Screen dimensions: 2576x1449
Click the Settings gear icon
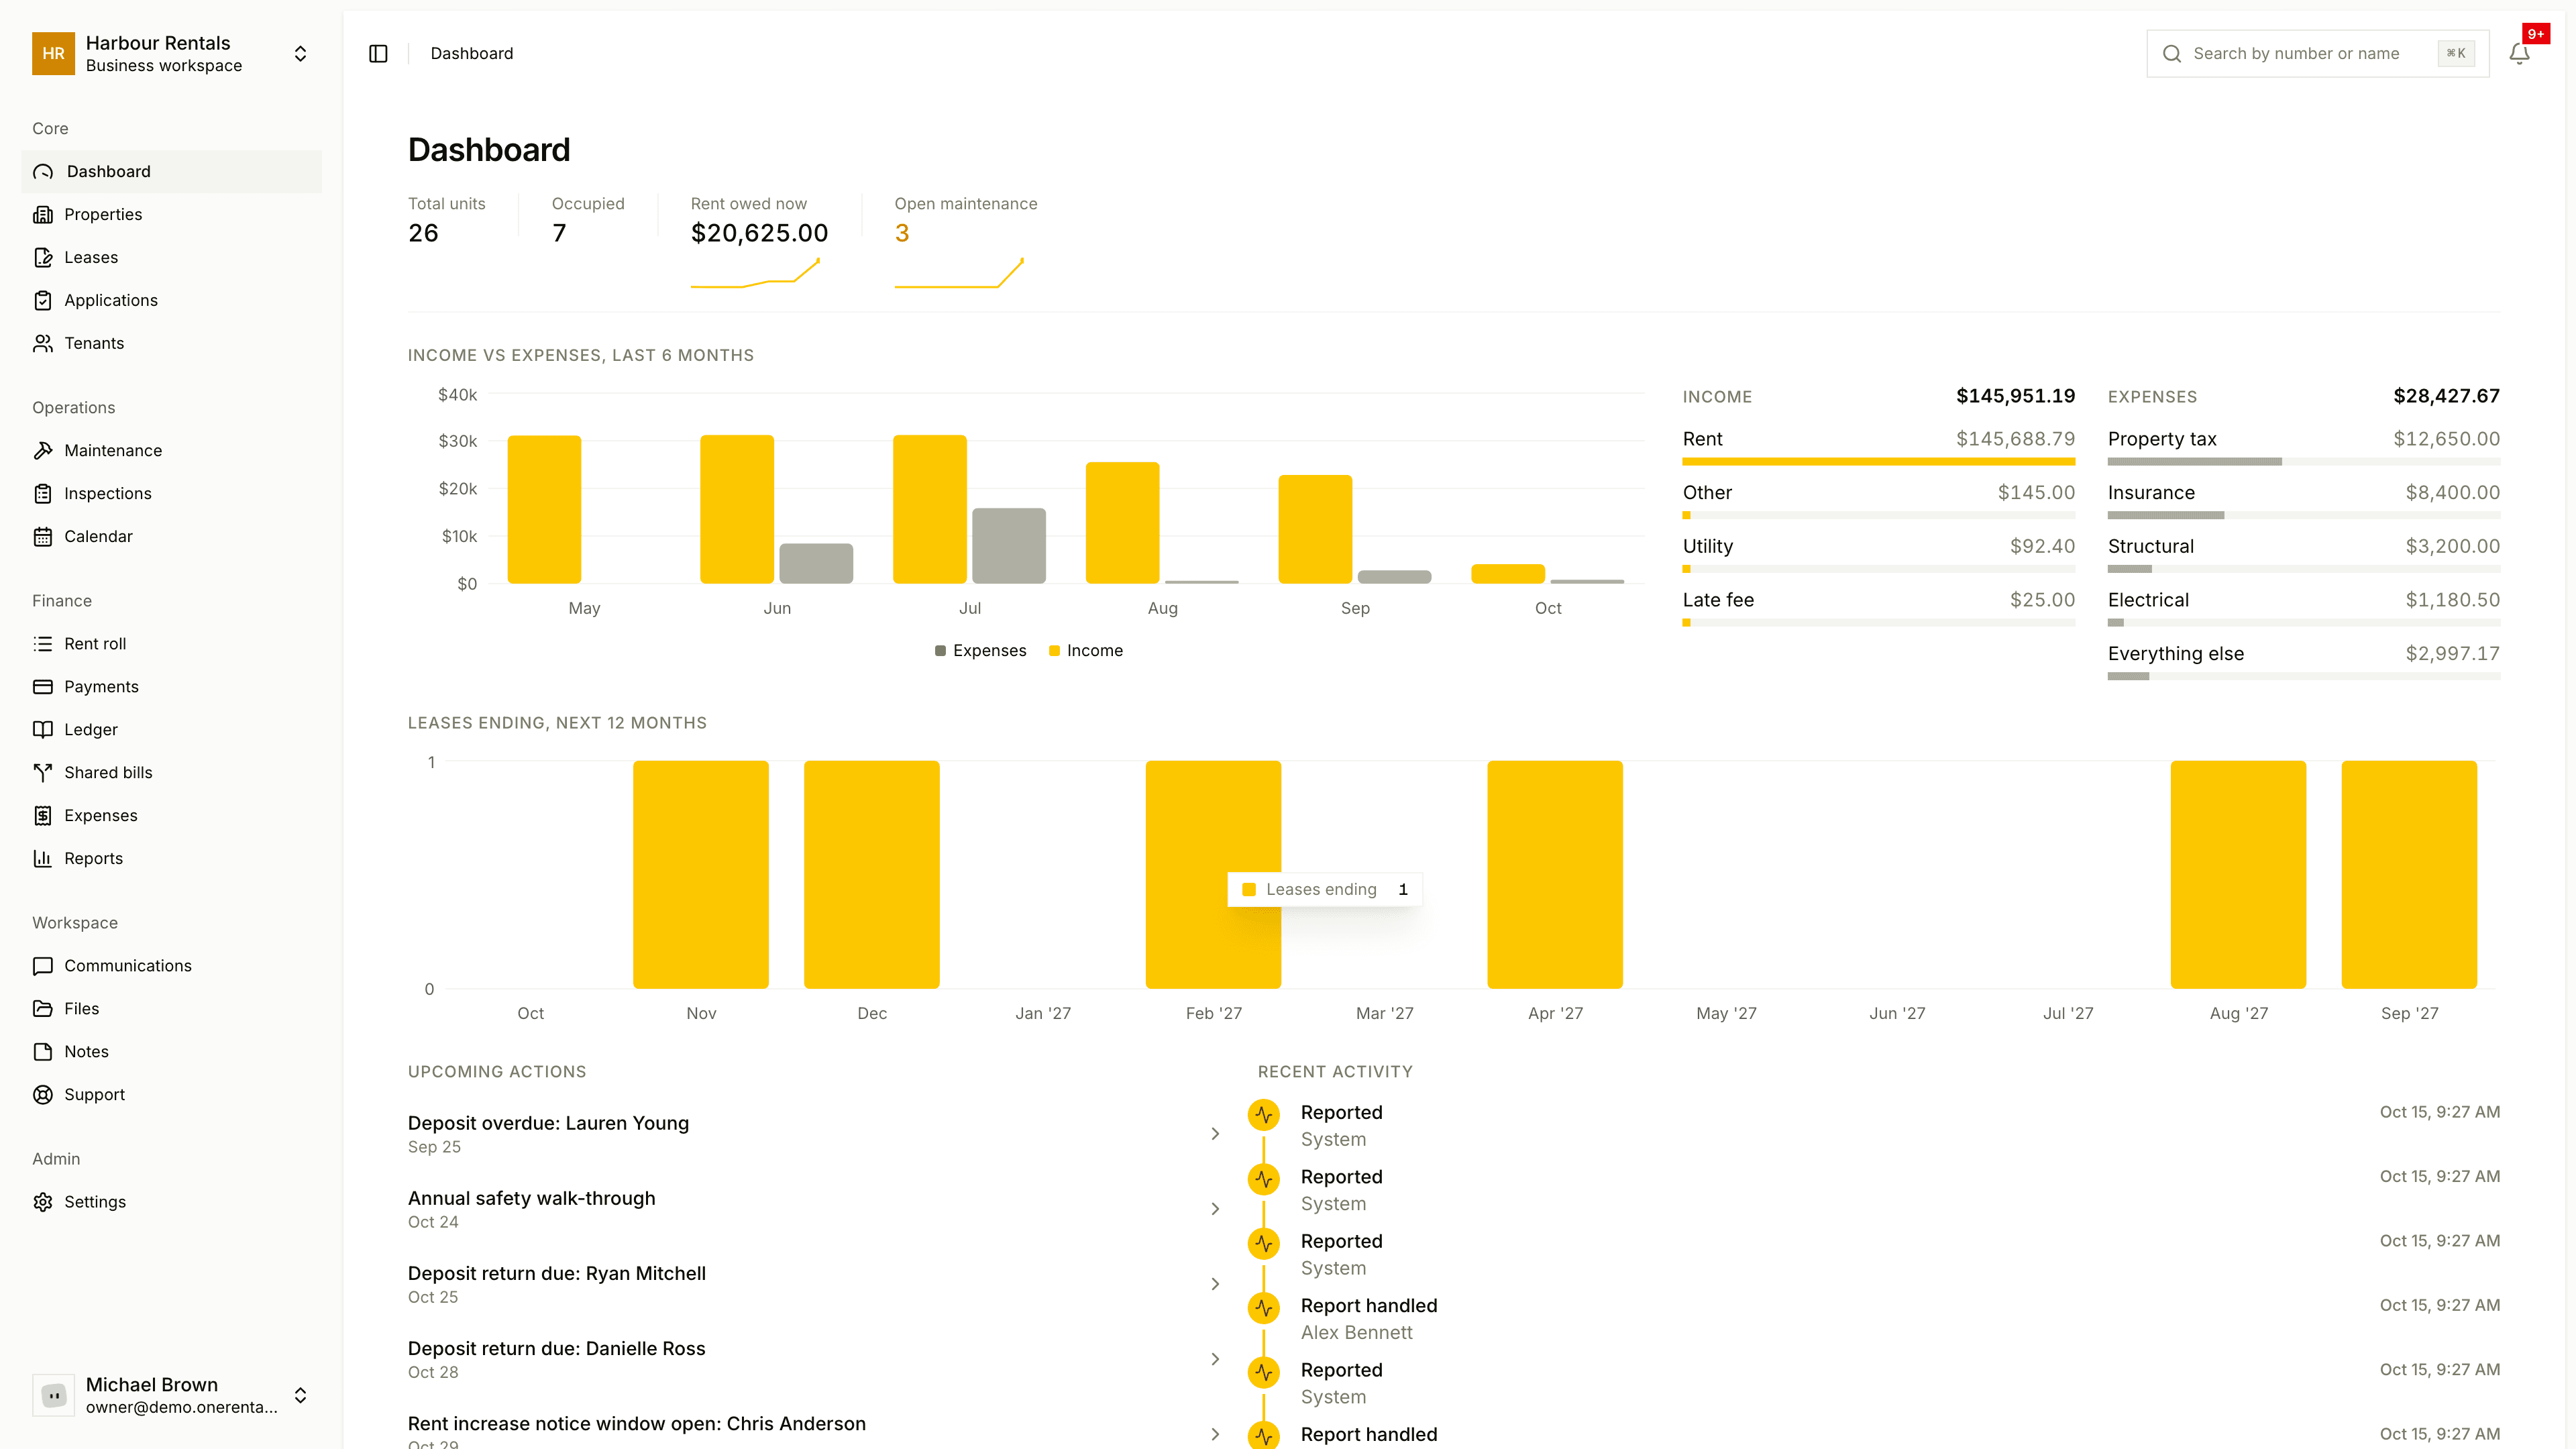click(x=43, y=1201)
